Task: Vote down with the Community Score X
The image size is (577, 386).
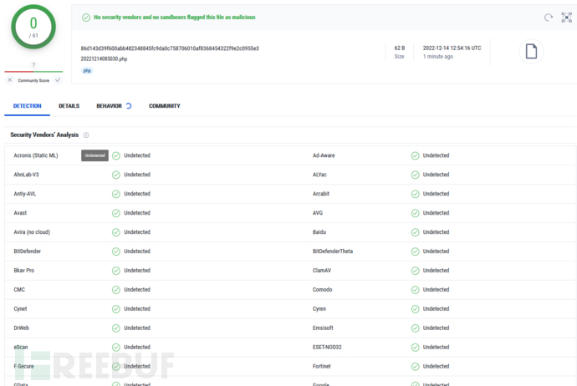Action: (10, 80)
